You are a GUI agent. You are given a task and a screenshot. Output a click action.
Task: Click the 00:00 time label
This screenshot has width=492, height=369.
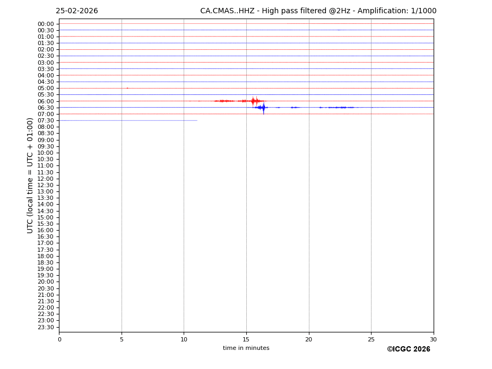(46, 24)
